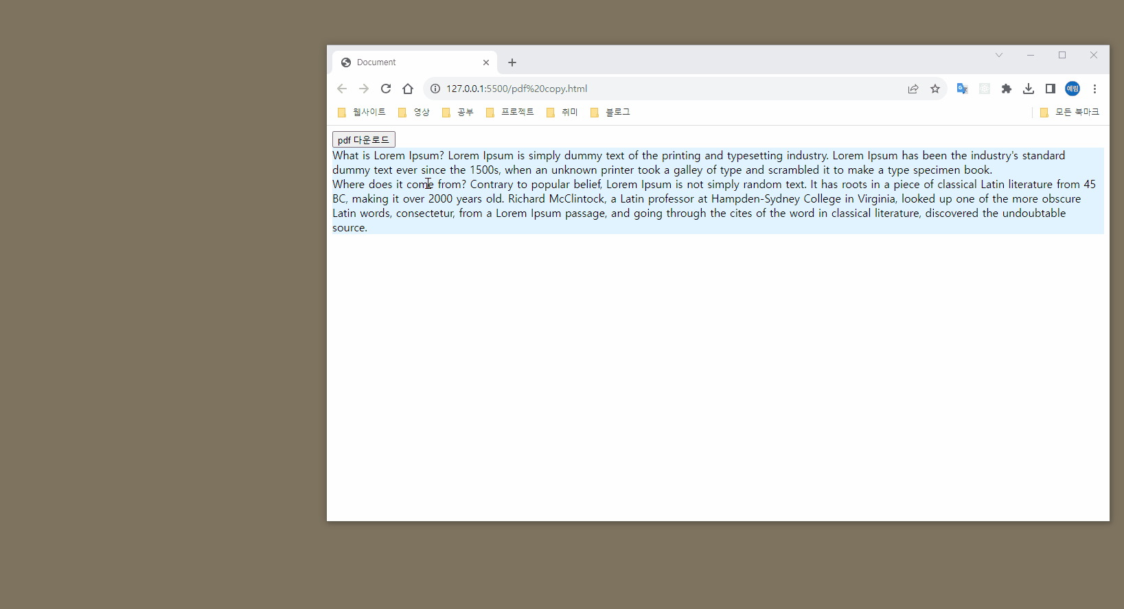Open the 취미 bookmark folder
Screen dimensions: 1124x609
(x=562, y=112)
